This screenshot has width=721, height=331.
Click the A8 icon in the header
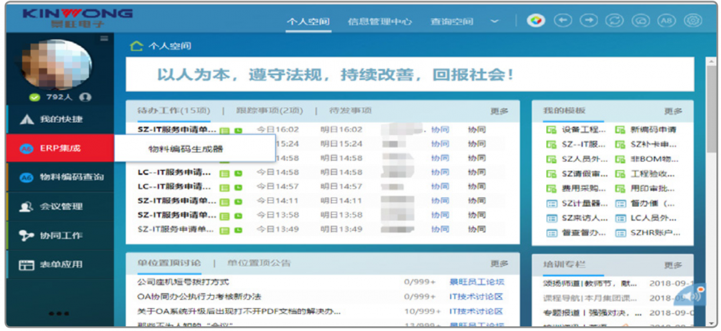click(x=667, y=21)
